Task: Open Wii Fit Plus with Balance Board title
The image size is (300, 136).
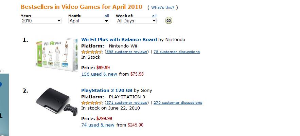Action: 119,40
